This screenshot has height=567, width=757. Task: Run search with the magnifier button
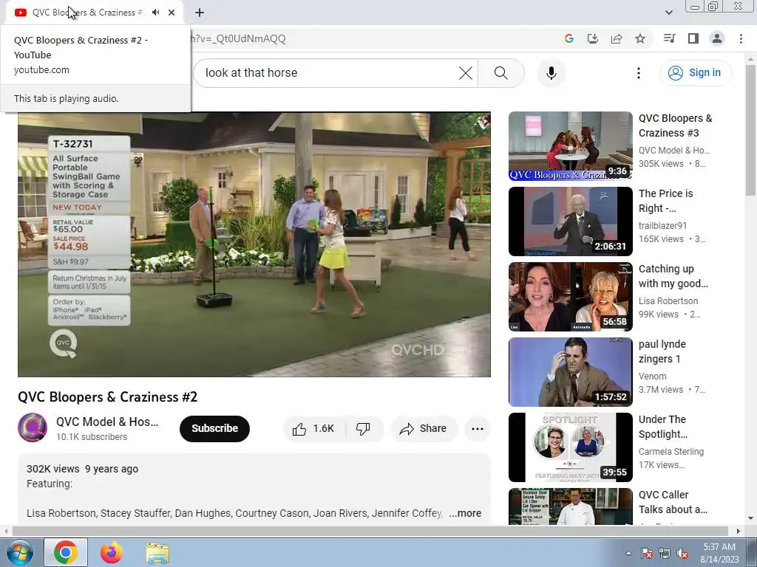[501, 73]
